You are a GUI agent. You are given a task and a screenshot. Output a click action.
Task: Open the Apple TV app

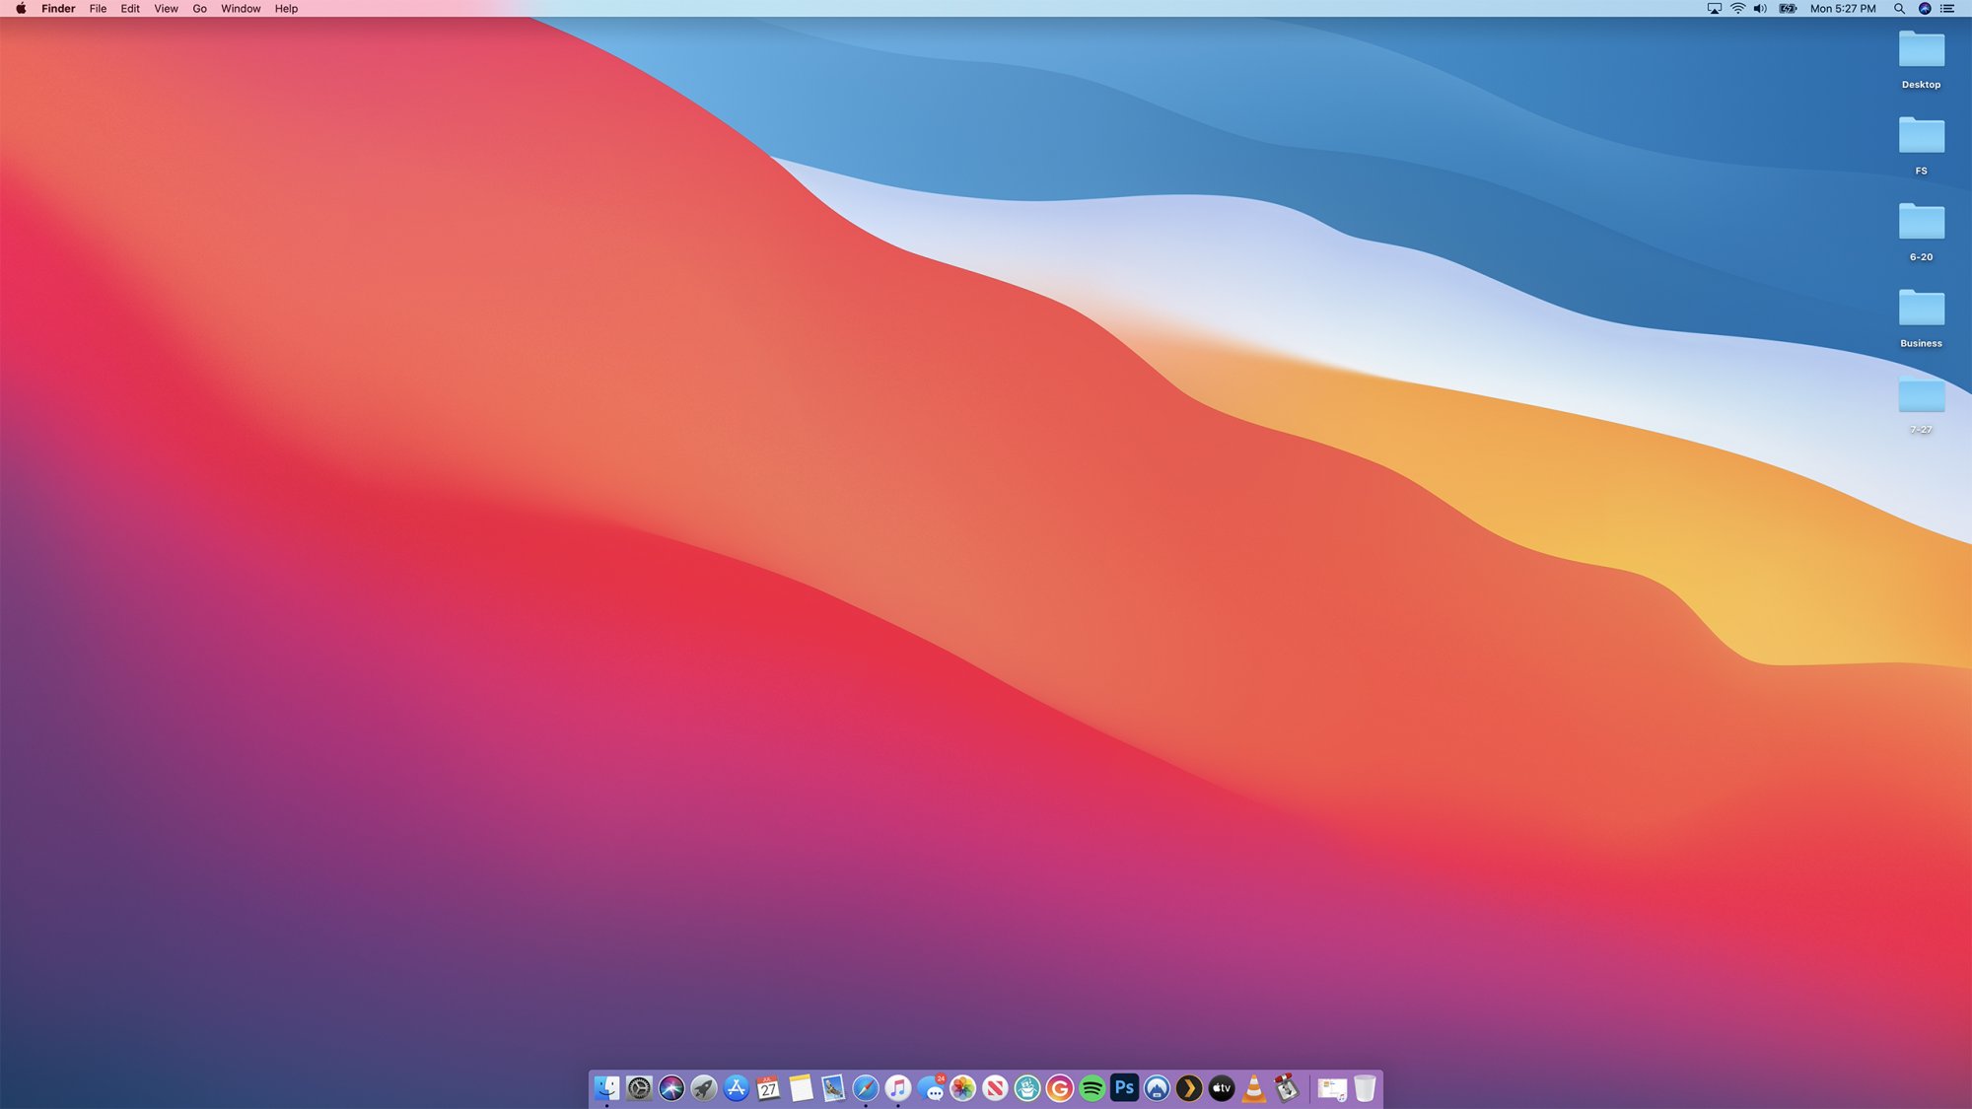click(1221, 1088)
